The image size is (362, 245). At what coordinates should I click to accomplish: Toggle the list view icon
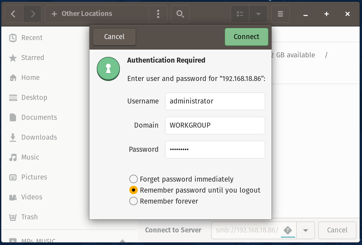tap(240, 14)
